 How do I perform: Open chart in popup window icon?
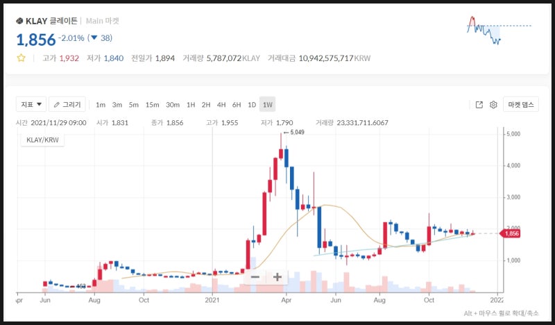[479, 105]
